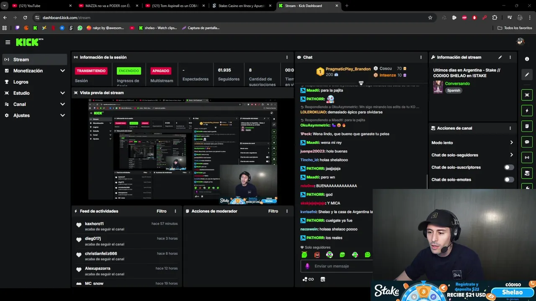Viewport: 536px width, 301px height.
Task: Switch to the Stake Casino browser tab
Action: [242, 6]
